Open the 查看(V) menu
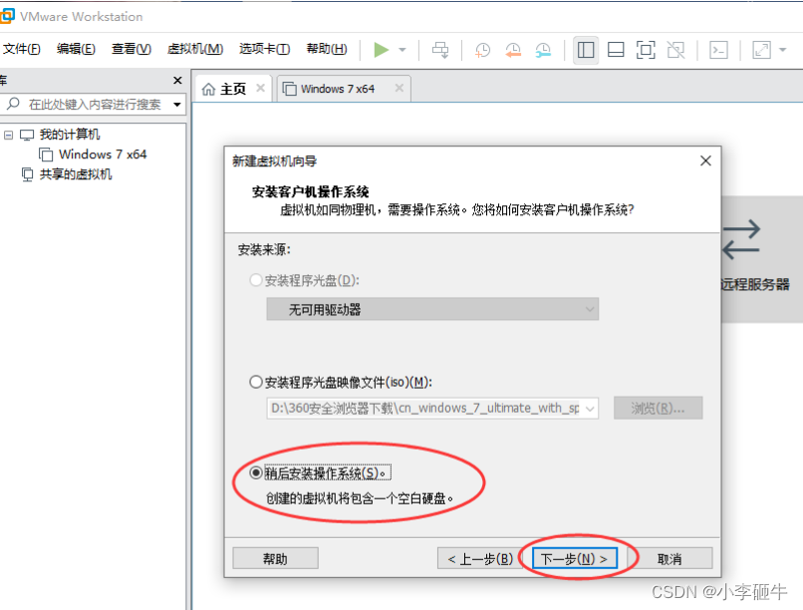Image resolution: width=803 pixels, height=610 pixels. tap(132, 49)
